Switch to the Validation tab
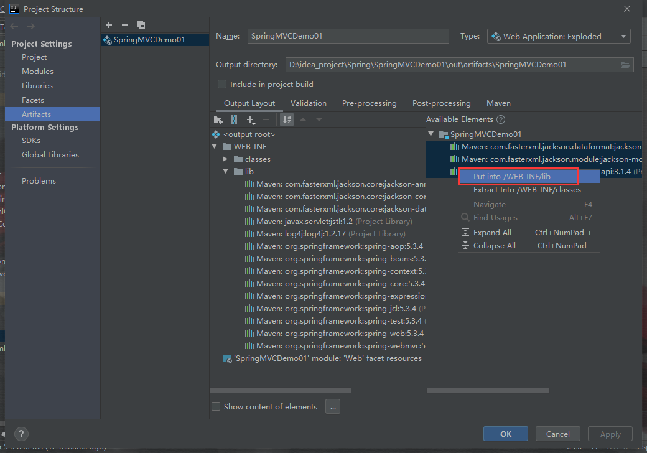 308,103
